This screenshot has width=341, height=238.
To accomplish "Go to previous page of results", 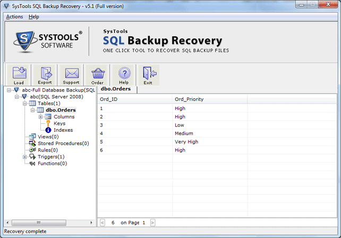I will [x=103, y=223].
